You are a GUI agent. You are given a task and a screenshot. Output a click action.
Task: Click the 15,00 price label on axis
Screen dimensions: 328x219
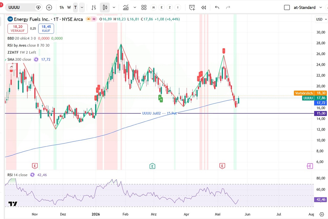[x=321, y=113]
